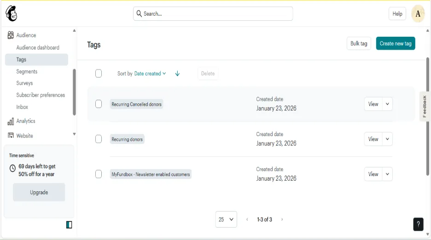
Task: Open account avatar labeled A
Action: (418, 13)
